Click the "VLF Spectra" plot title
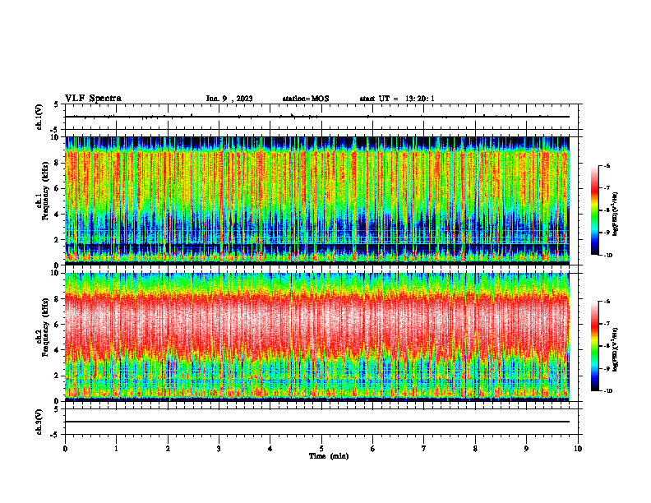The width and height of the screenshot is (651, 503). click(x=93, y=99)
